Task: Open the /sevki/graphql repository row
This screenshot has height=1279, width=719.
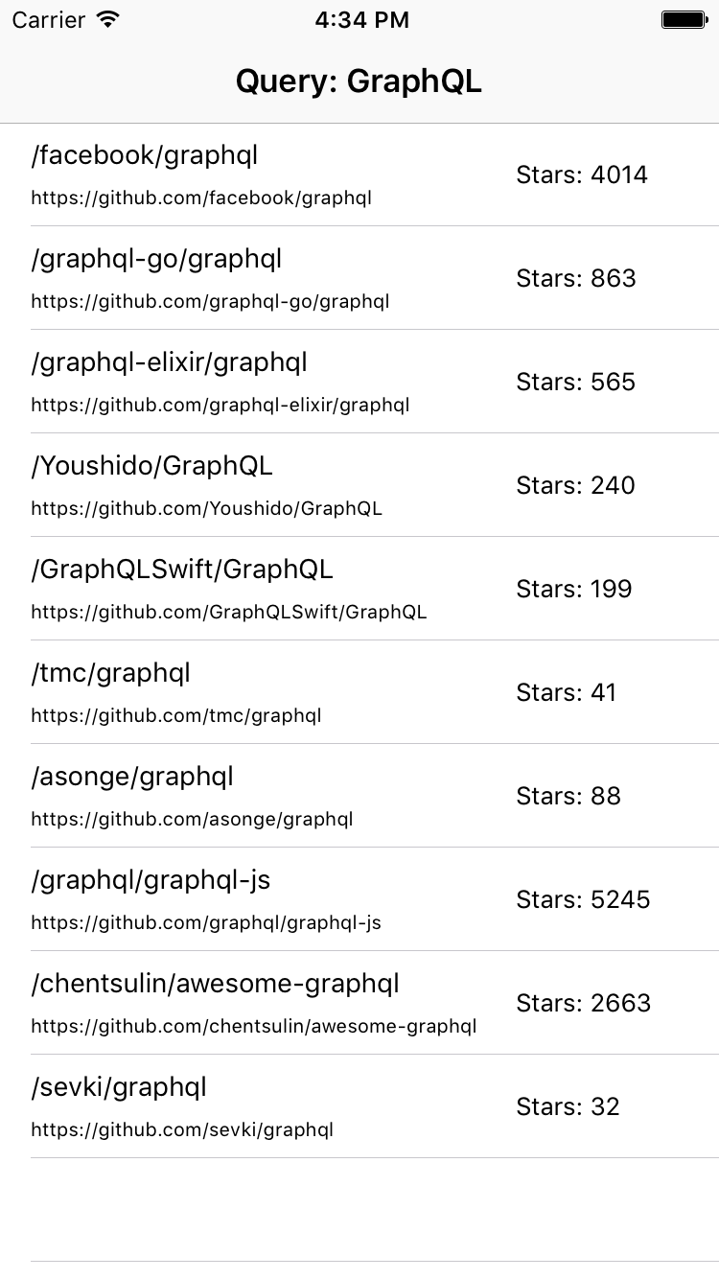Action: tap(119, 1087)
